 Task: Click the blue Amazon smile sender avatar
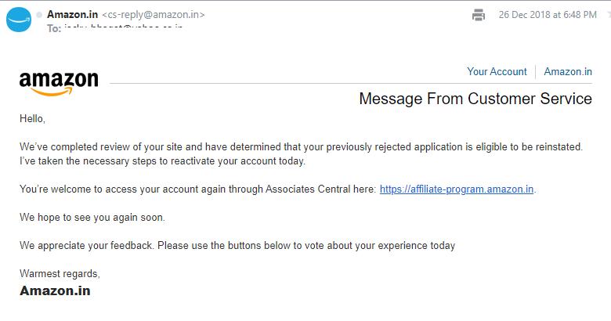click(x=19, y=20)
